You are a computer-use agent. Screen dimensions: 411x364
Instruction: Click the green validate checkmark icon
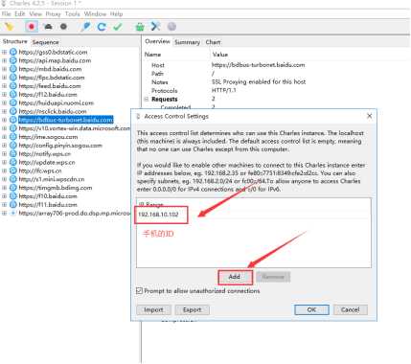(x=118, y=27)
